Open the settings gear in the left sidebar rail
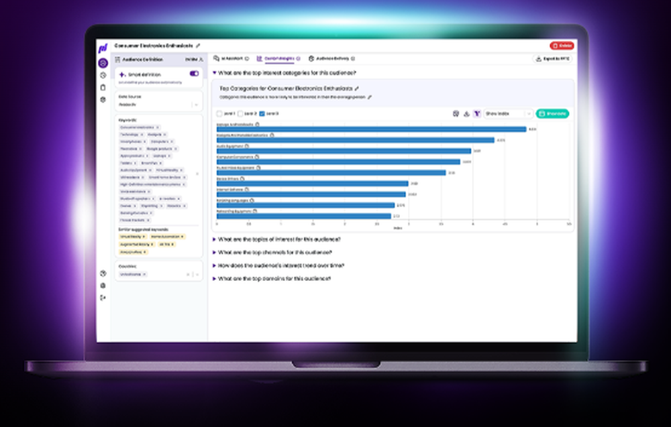The width and height of the screenshot is (671, 427). tap(103, 100)
